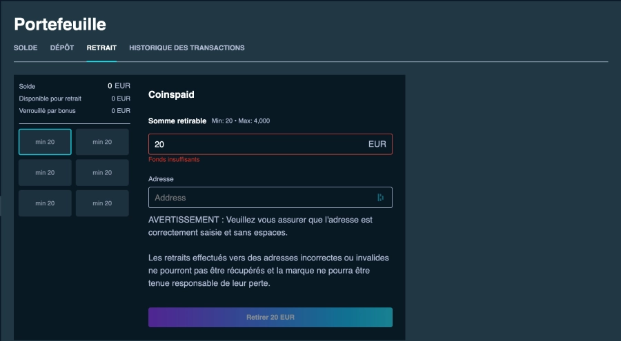
Task: Select the RETRAIT tab
Action: point(101,48)
